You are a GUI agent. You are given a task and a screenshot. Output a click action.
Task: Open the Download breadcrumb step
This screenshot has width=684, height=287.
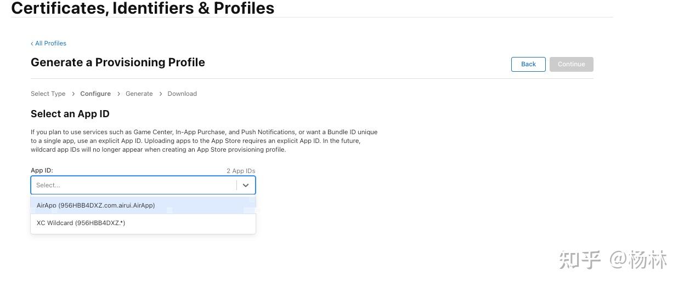click(x=182, y=94)
